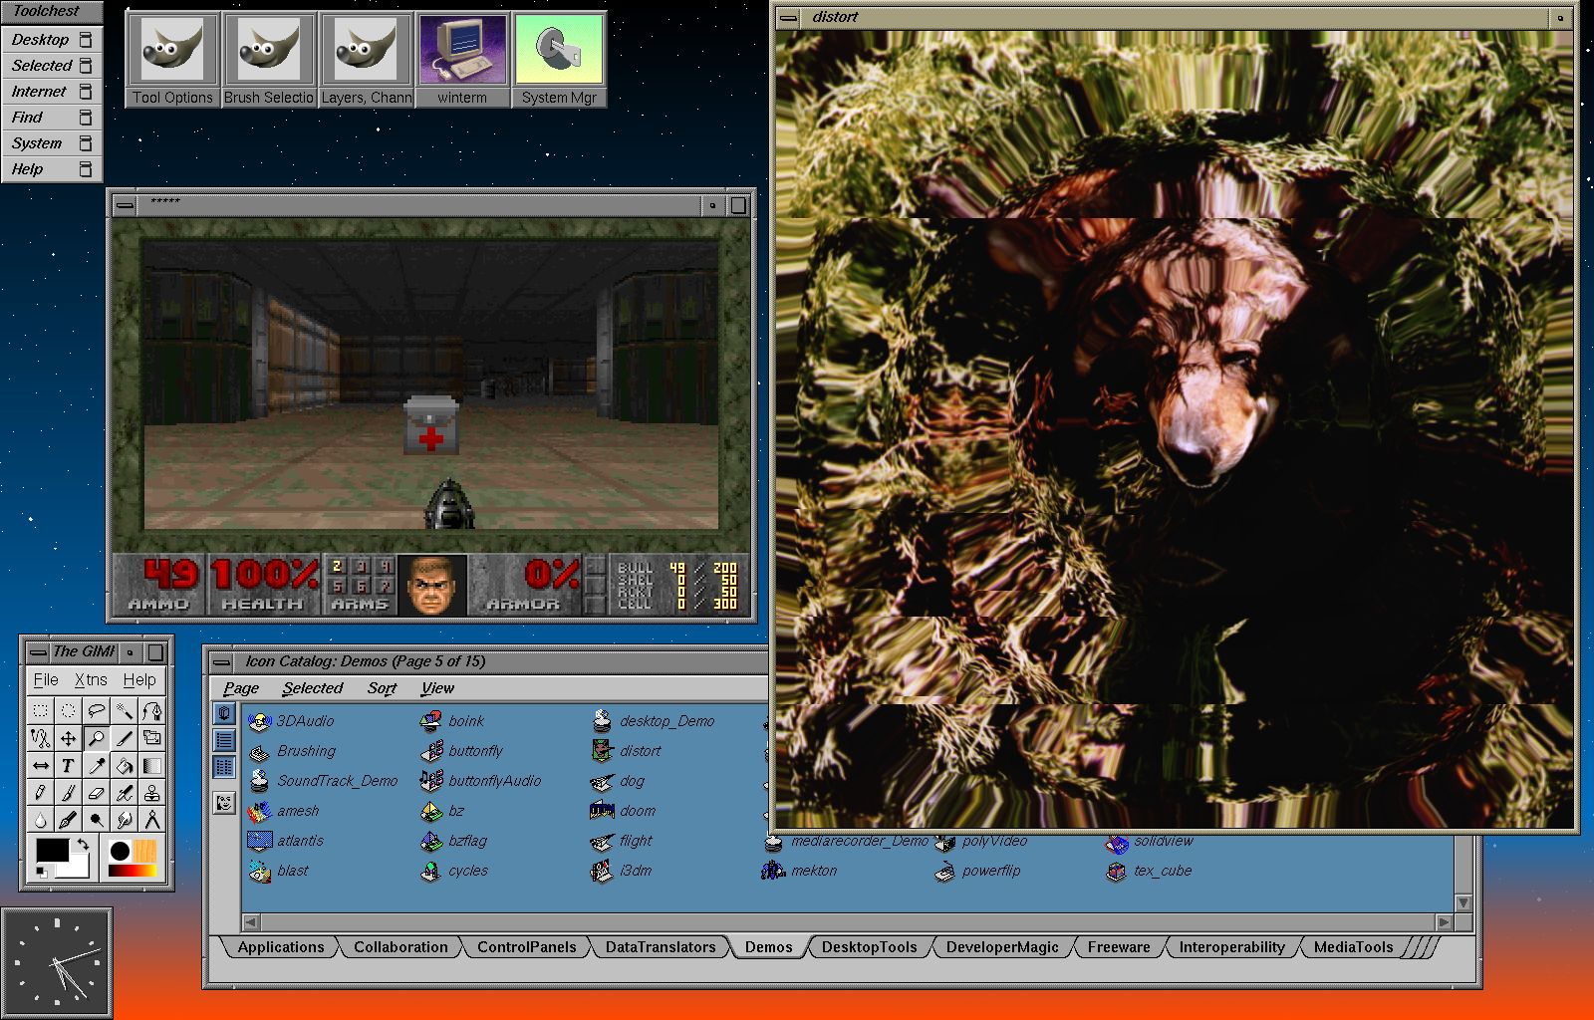Select the Measure compass tool
This screenshot has height=1020, width=1594.
tap(151, 820)
